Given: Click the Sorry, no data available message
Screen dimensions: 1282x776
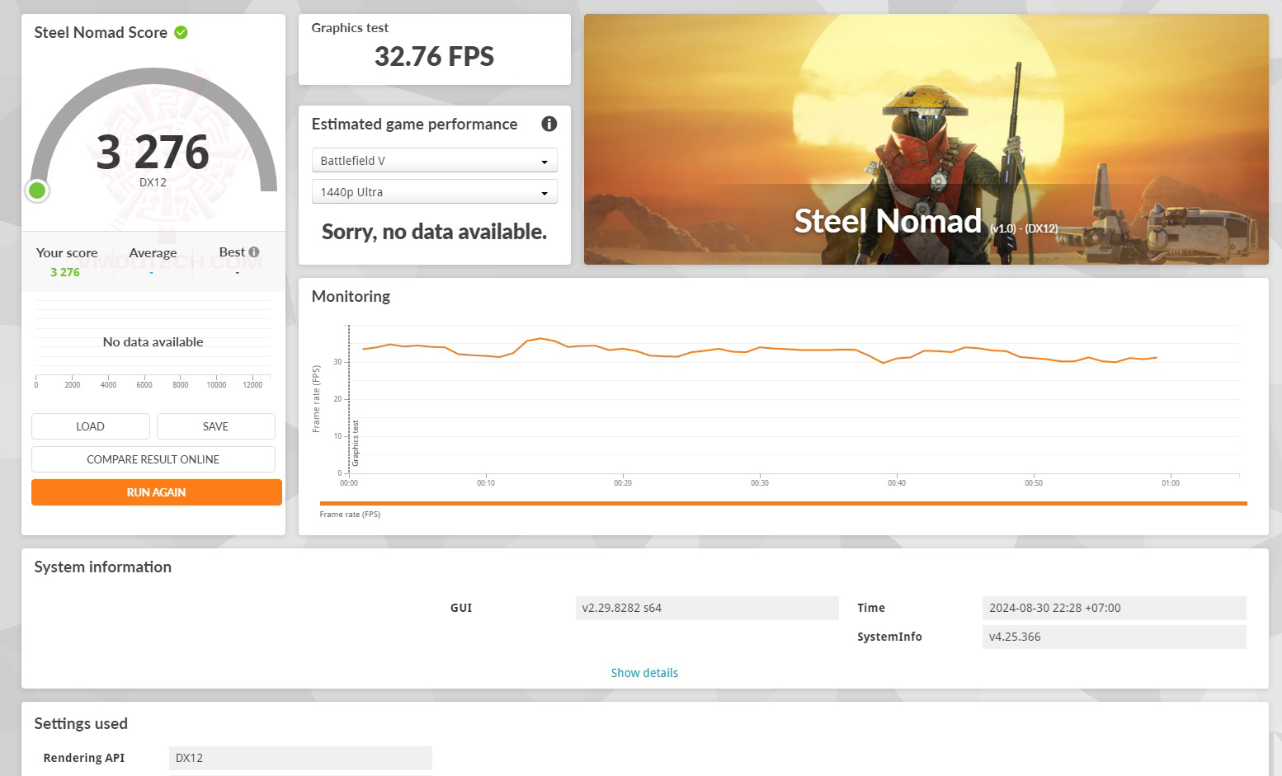Looking at the screenshot, I should pos(435,232).
